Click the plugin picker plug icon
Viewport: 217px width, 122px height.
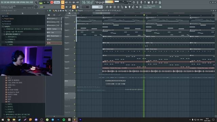point(130,7)
